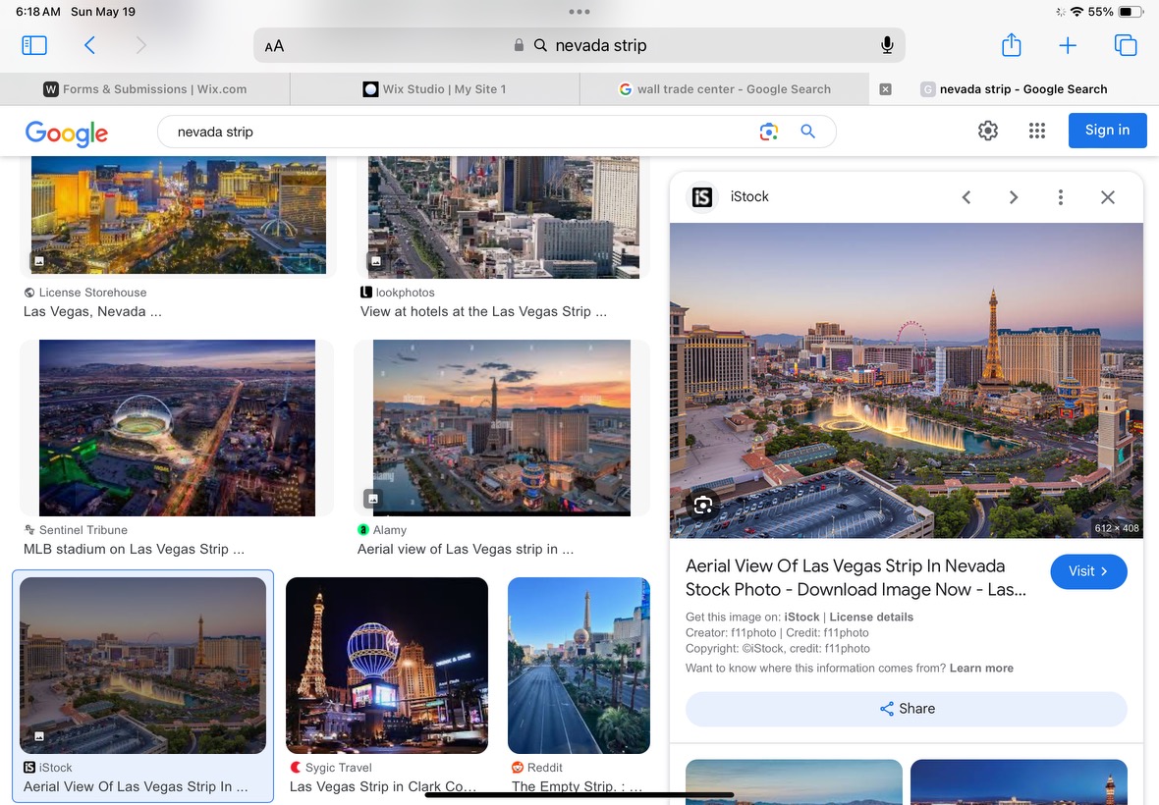Click 'View at hotels at the Las Vegas Strip' caption
Screen dimensions: 1159x805
coord(483,311)
